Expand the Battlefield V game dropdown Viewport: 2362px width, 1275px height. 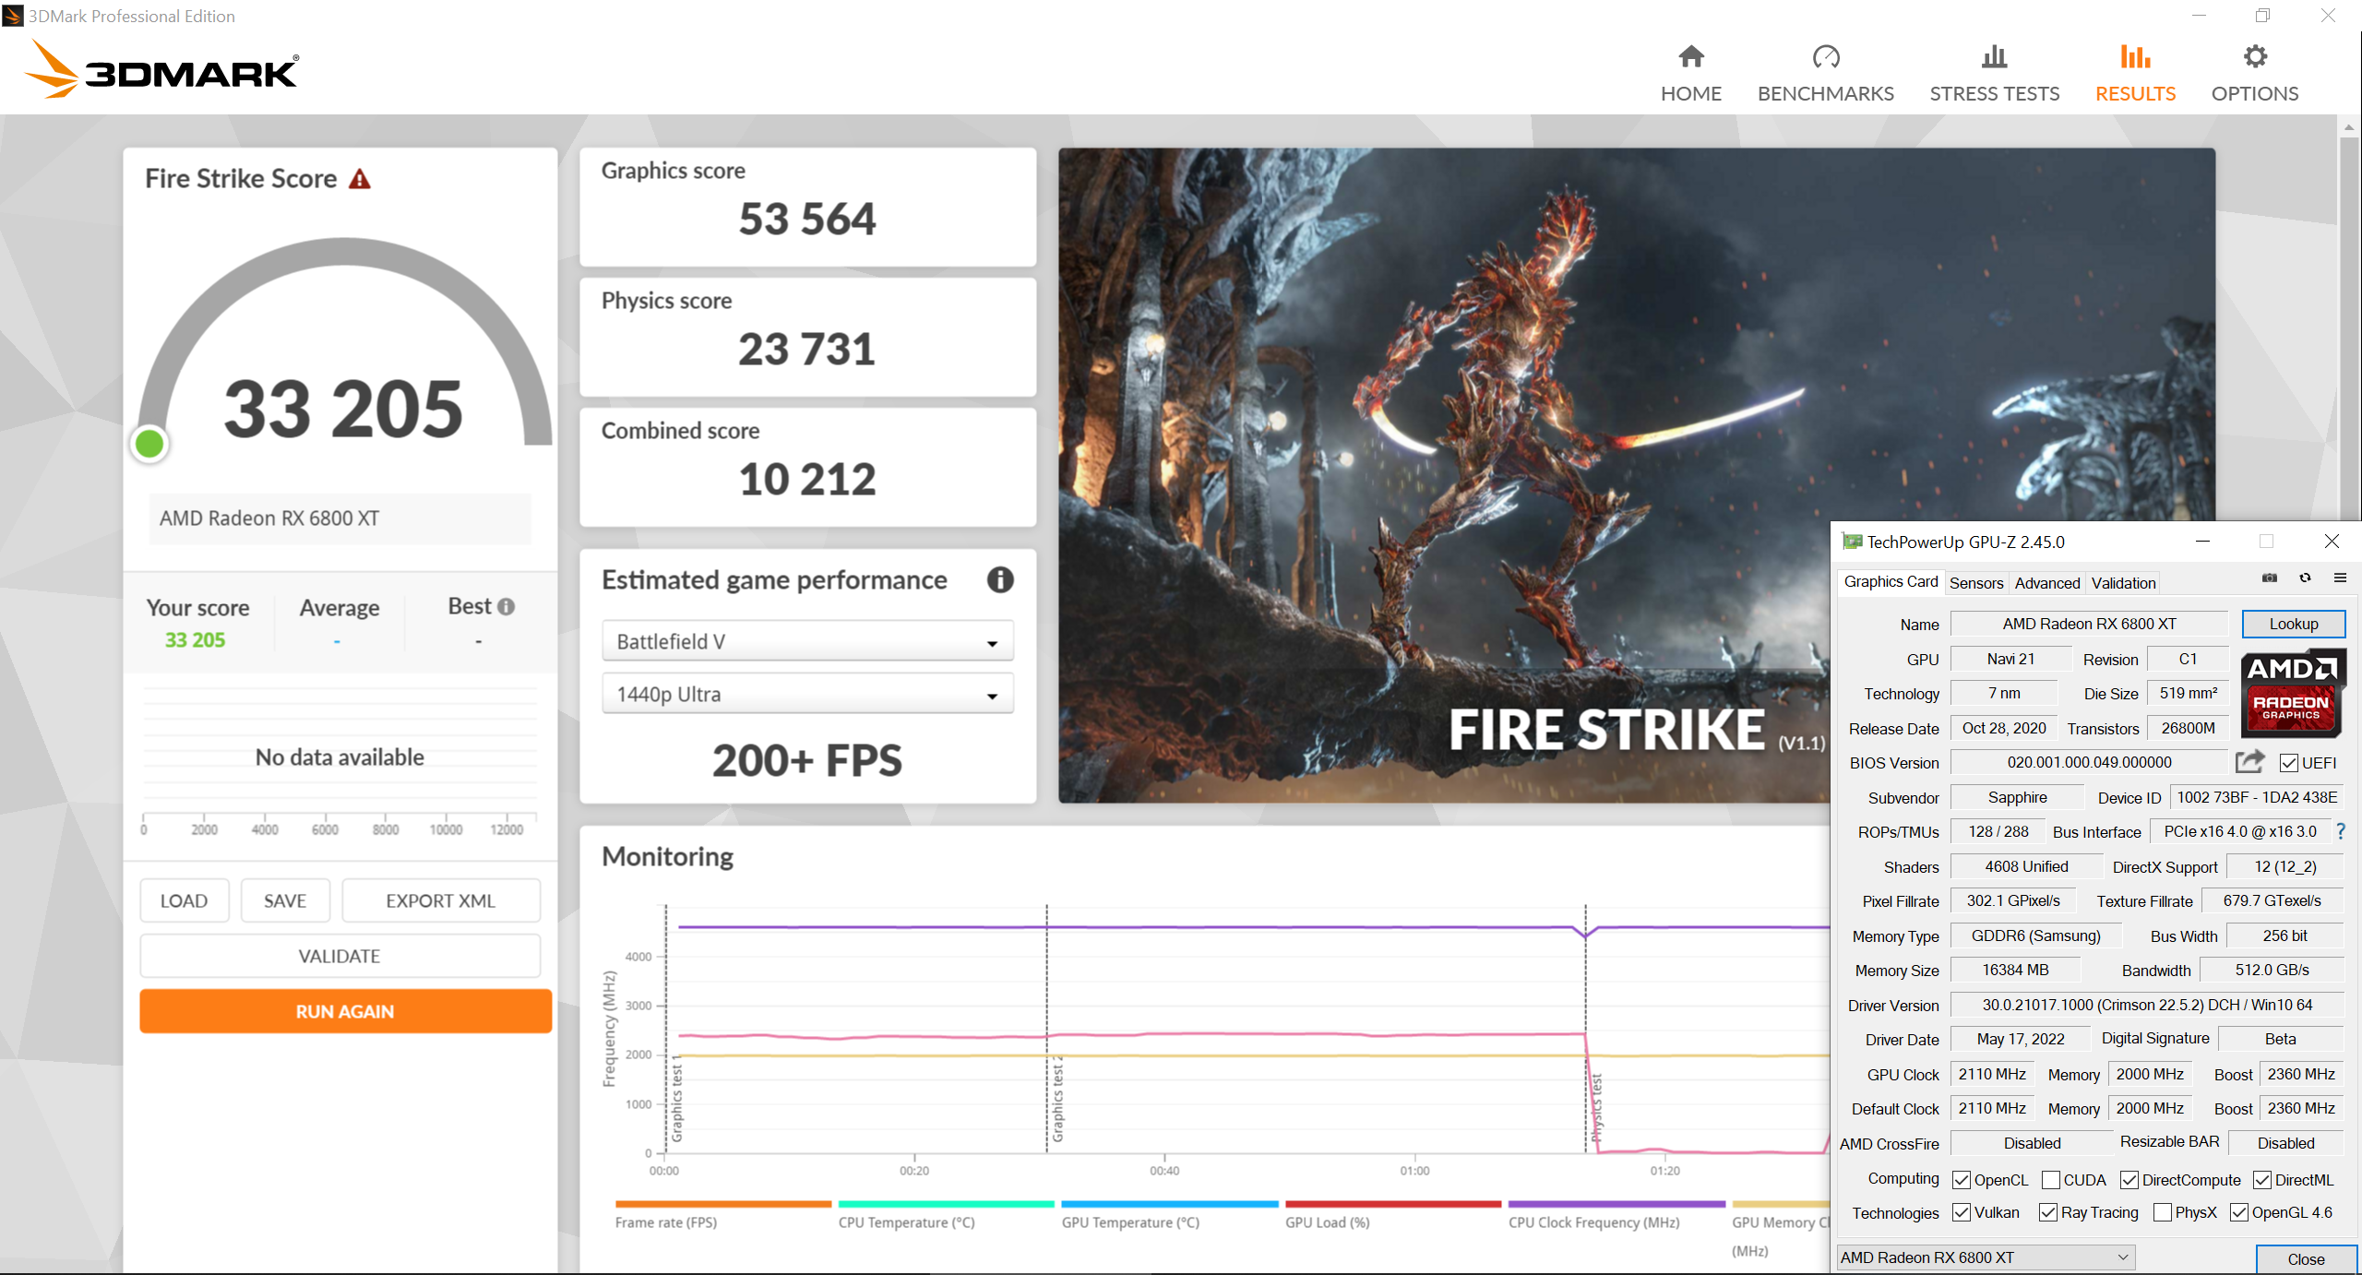coord(807,641)
